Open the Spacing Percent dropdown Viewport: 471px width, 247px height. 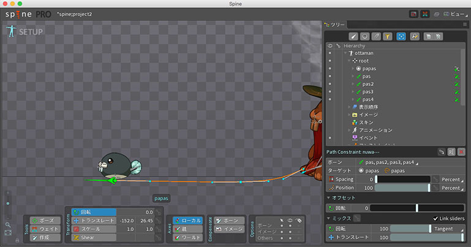click(x=452, y=180)
